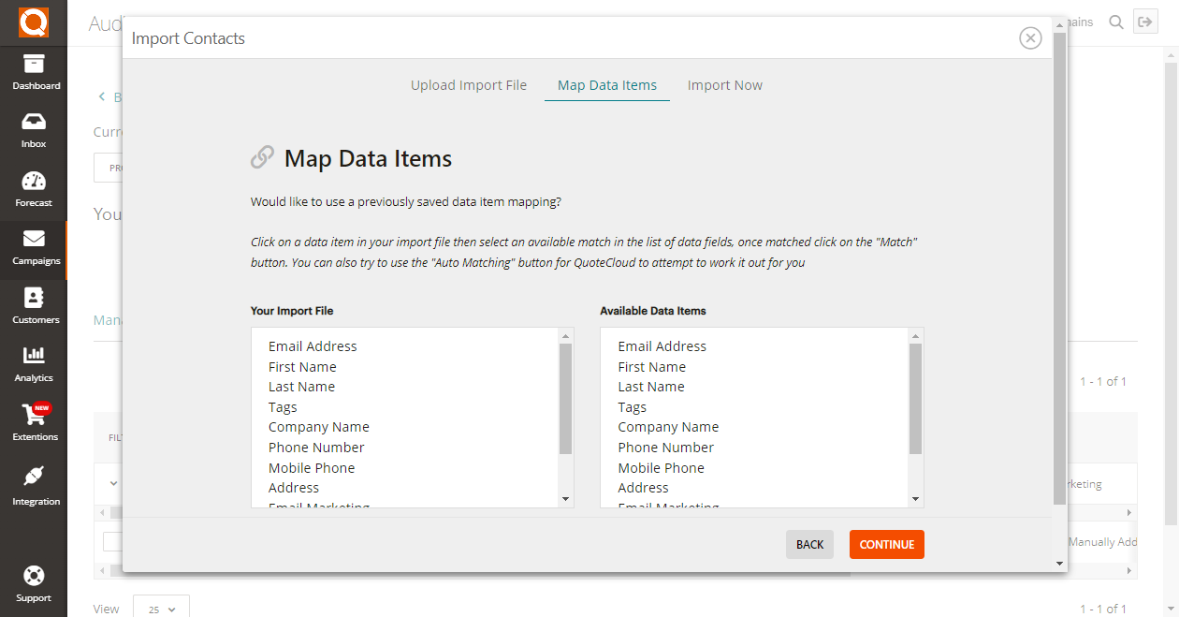
Task: Select Company Name in Your Import File
Action: click(319, 427)
